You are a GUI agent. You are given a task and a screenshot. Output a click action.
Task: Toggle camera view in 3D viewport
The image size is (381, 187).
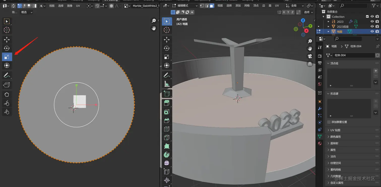pyautogui.click(x=310, y=56)
